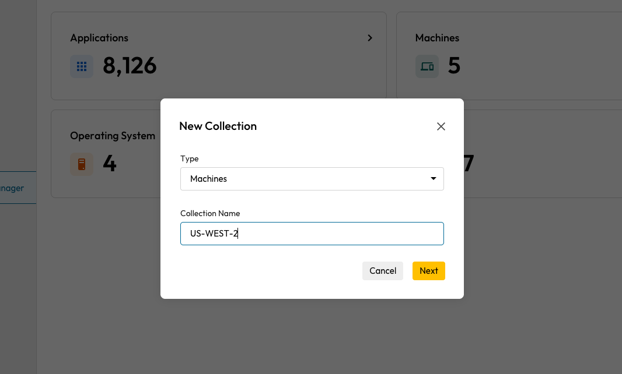Select the partially visible Manager sidebar tab
This screenshot has width=622, height=374.
(14, 188)
